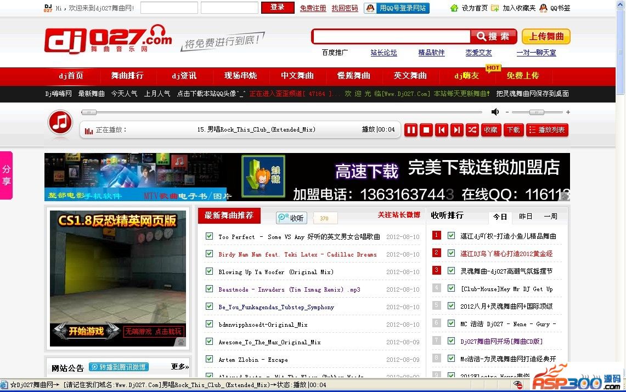This screenshot has height=392, width=626.
Task: Click the 开始游戏 button in CS1.8 ad
Action: [86, 331]
